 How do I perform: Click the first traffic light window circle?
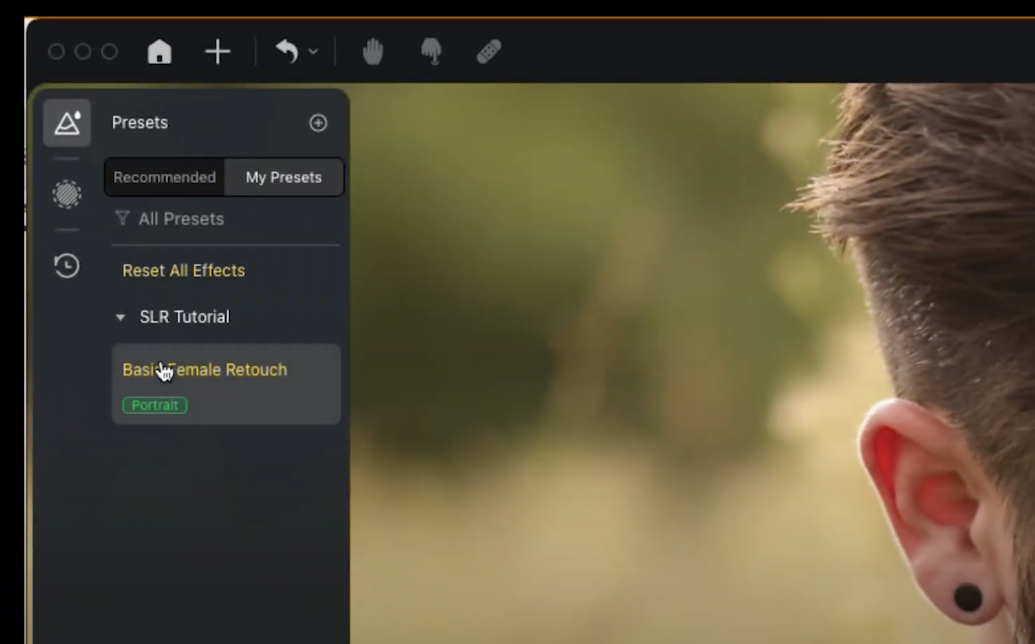point(56,52)
